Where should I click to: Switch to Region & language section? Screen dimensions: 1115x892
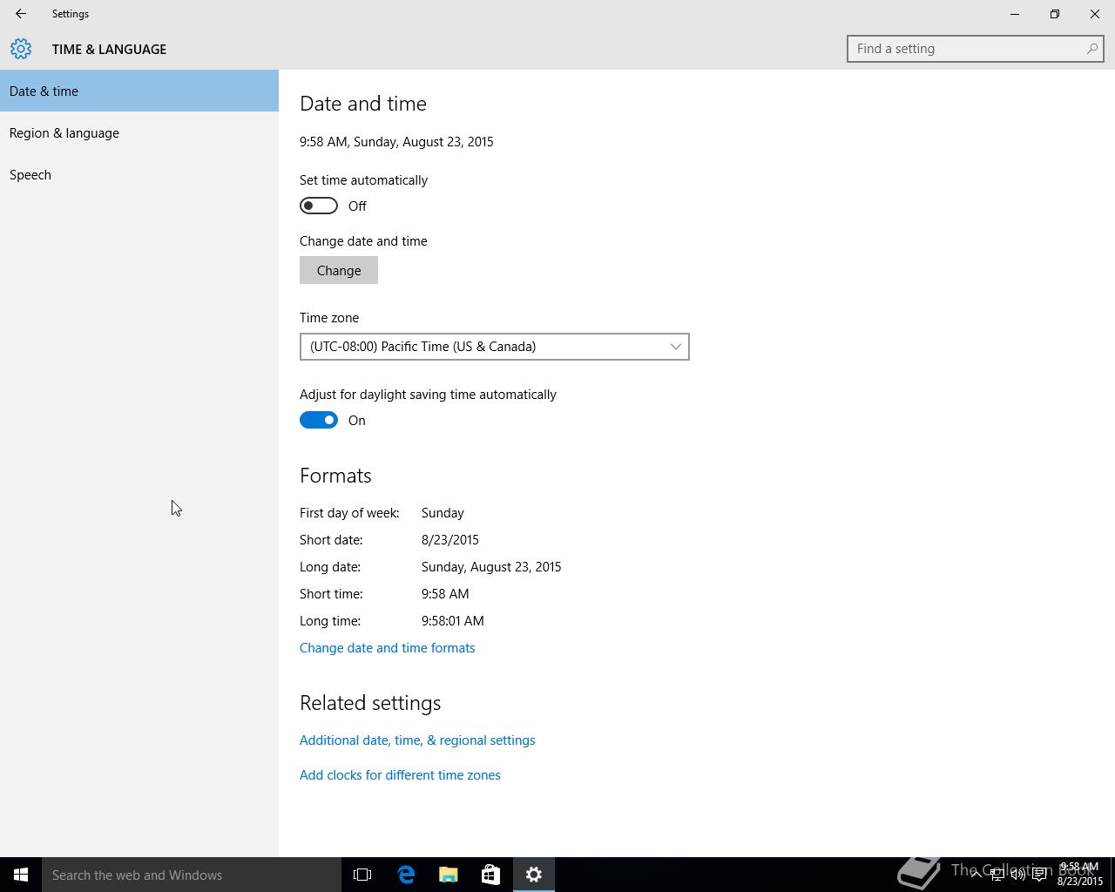pyautogui.click(x=64, y=133)
